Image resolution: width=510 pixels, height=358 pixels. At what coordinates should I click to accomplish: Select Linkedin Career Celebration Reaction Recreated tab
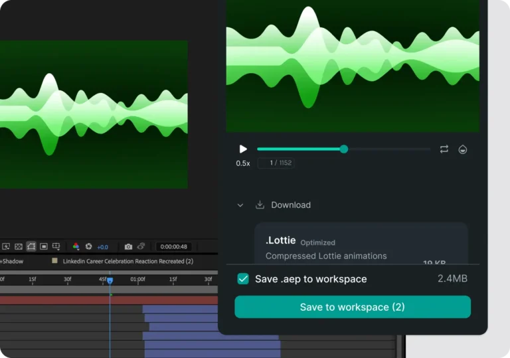click(127, 261)
